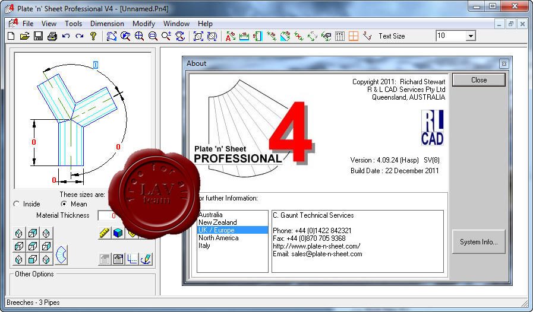
Task: Select the vertical dimension tool icon
Action: 258,36
